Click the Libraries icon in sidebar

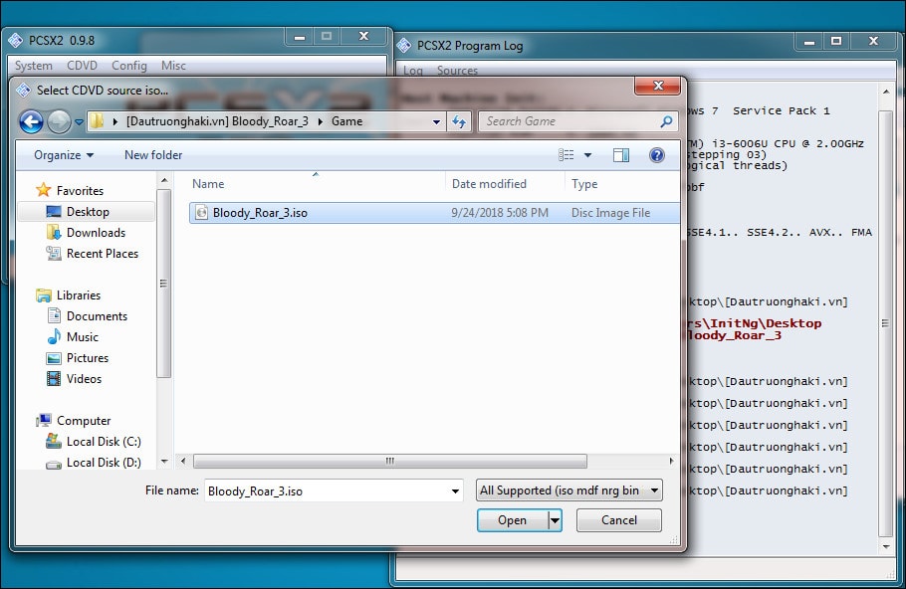click(44, 295)
